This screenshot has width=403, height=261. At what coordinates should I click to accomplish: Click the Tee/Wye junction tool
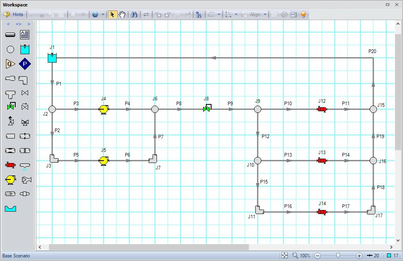pyautogui.click(x=10, y=93)
